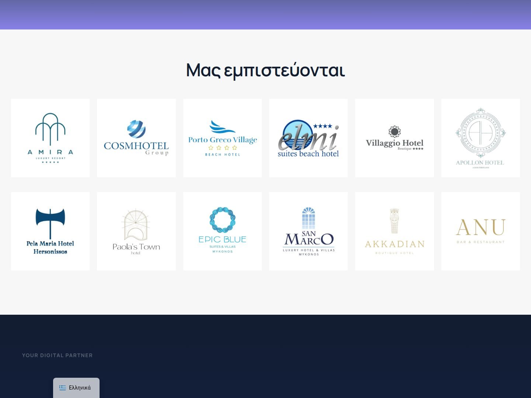Viewport: 531px width, 398px height.
Task: Click the Cosmhotel Group logo
Action: (136, 138)
